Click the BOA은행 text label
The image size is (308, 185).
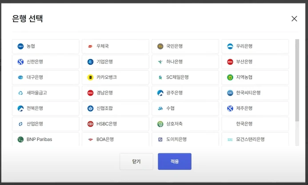coord(105,139)
